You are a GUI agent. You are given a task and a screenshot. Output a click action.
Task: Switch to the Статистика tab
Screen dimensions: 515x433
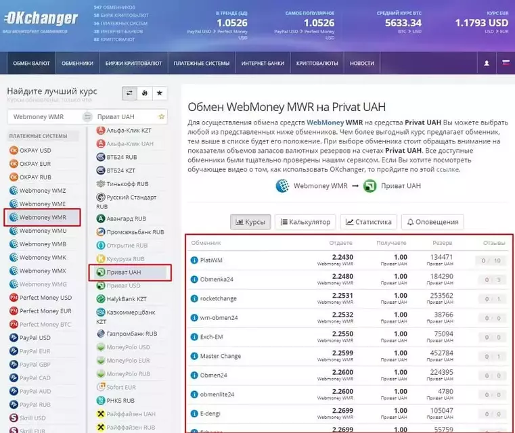[x=369, y=222]
